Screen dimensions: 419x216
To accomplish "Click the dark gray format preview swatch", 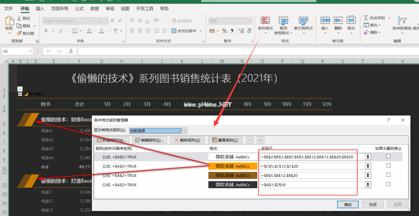I will pyautogui.click(x=233, y=185).
